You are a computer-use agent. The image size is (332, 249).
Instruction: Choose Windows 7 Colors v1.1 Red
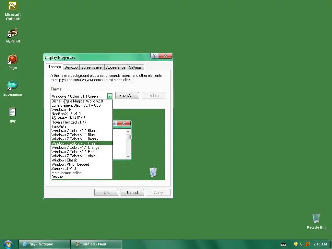click(81, 152)
